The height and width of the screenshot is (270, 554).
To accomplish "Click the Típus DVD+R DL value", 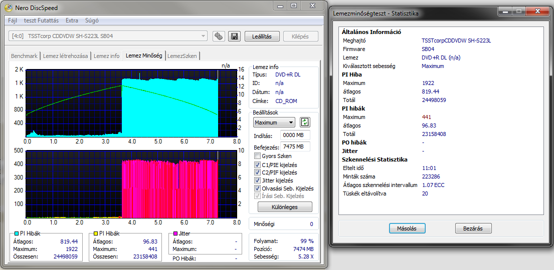I will 288,74.
